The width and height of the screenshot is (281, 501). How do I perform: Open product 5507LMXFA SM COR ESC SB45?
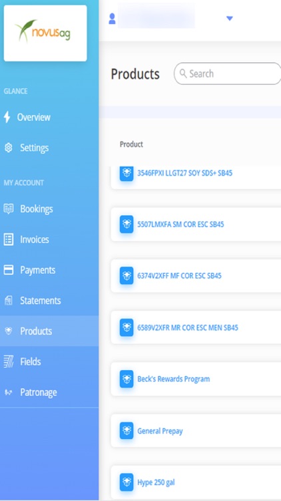pyautogui.click(x=180, y=224)
